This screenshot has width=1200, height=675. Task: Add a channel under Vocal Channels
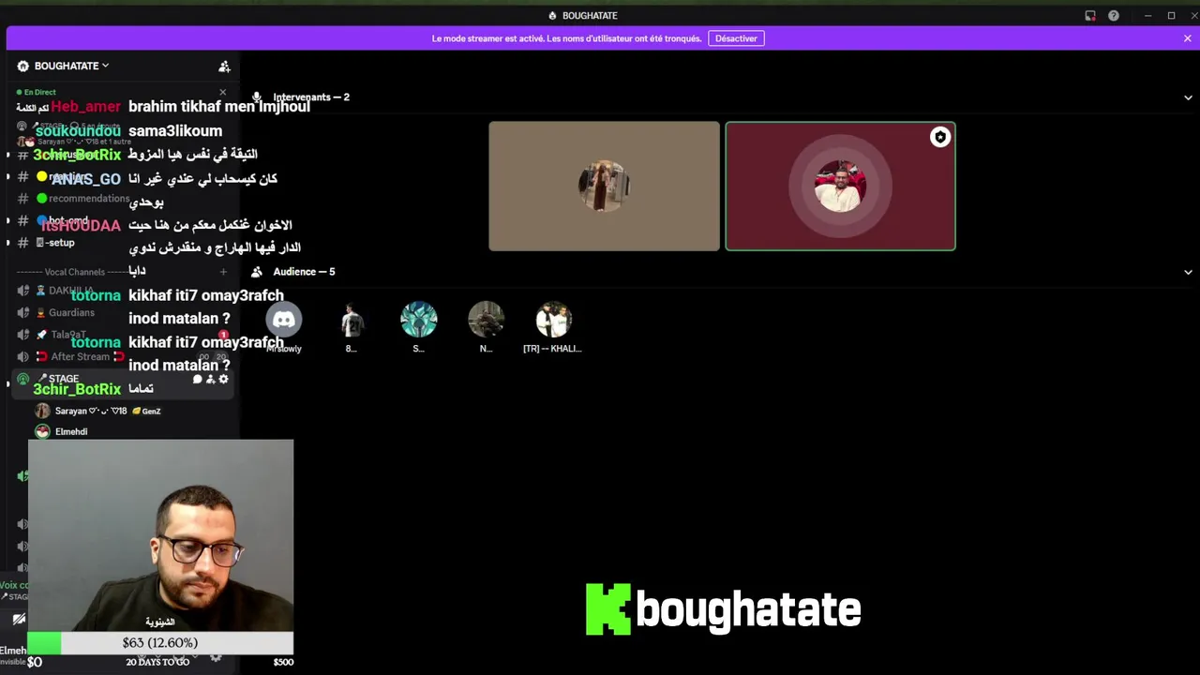[x=223, y=272]
